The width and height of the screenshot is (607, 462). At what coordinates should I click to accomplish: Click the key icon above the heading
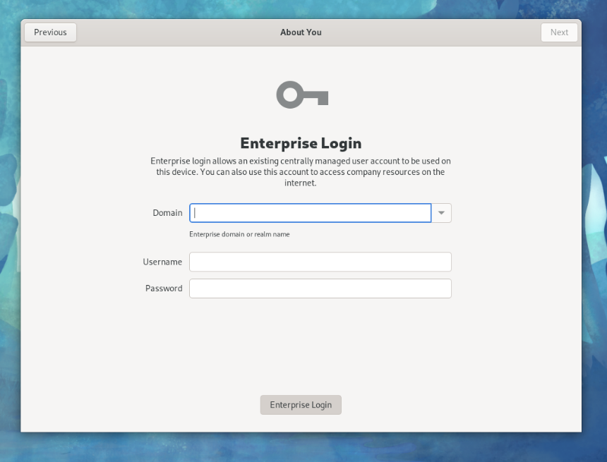(301, 95)
